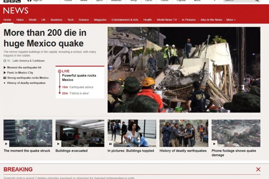
Task: Open 'History of deadly earthquakes' bullet link
Action: point(26,83)
